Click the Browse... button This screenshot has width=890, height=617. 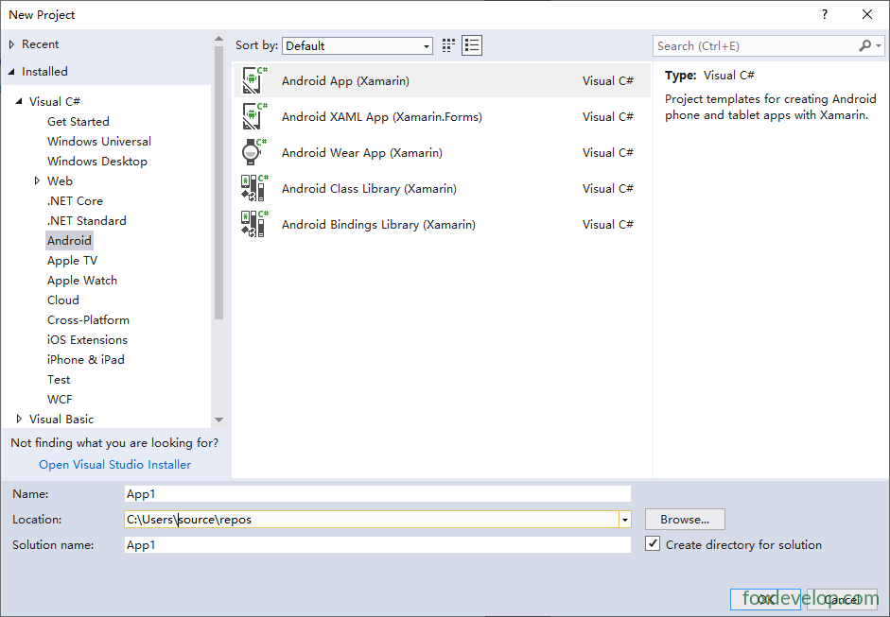coord(685,520)
